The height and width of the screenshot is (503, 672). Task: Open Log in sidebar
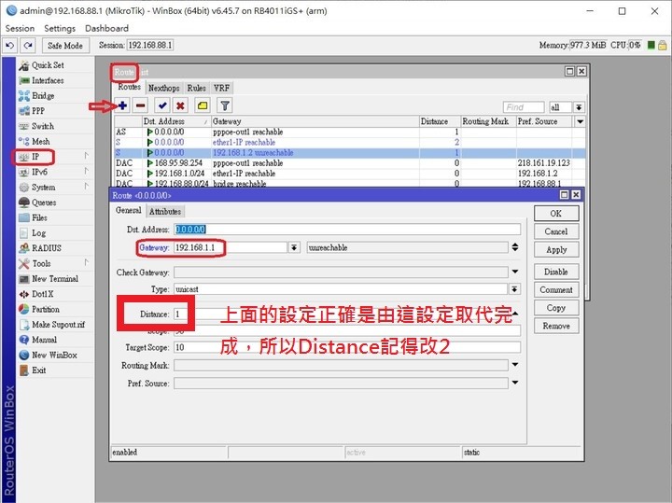38,233
